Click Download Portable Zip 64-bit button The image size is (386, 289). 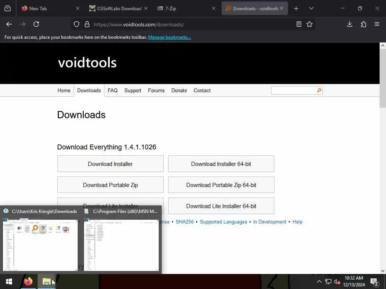[221, 185]
